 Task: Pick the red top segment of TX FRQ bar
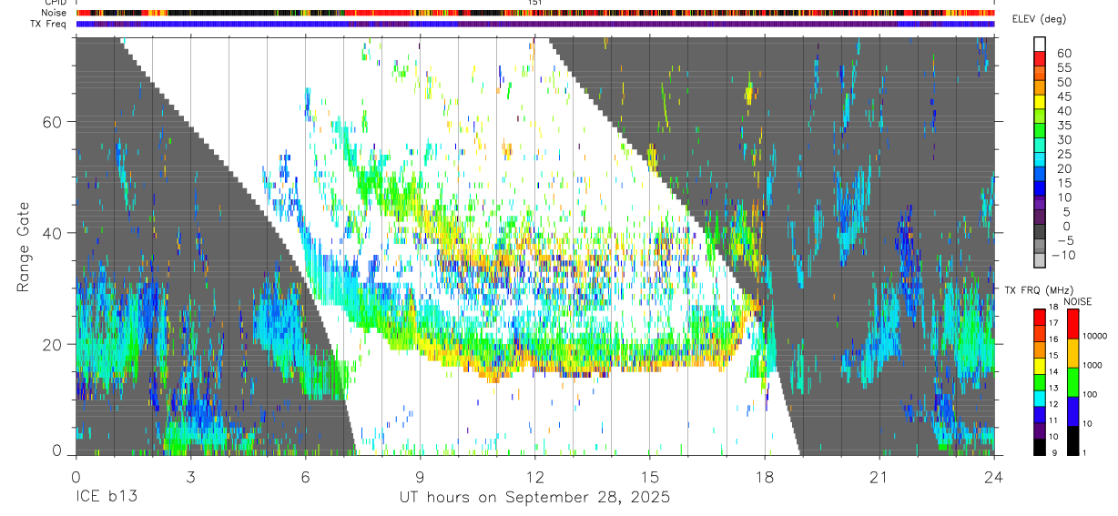1040,318
